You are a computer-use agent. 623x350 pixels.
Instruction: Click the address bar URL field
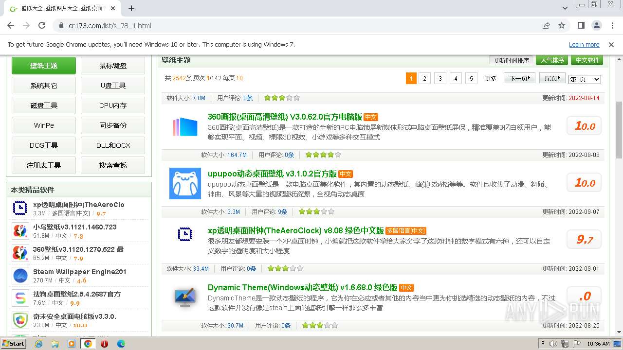[292, 25]
